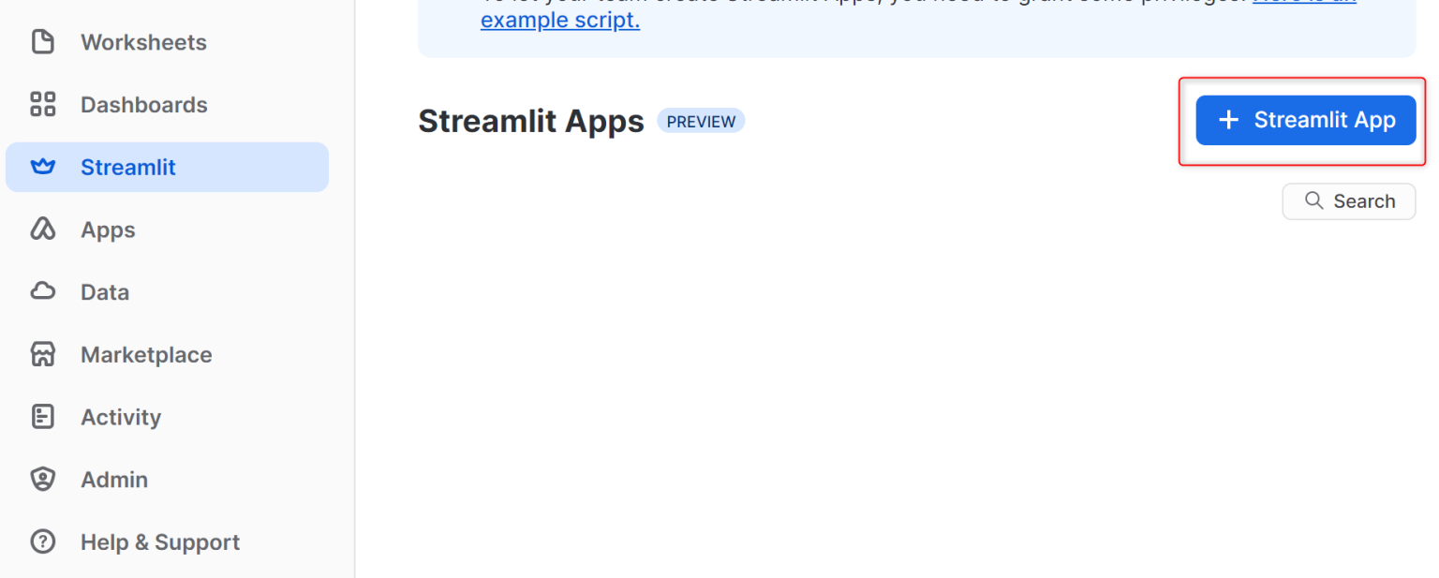Open Dashboards from the sidebar icon

click(43, 104)
